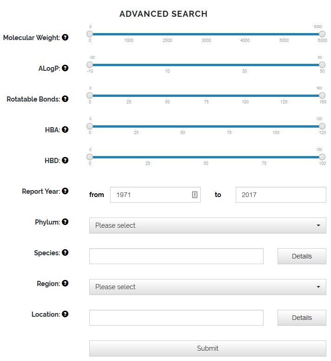Click the Report Year 'to' field

pyautogui.click(x=281, y=195)
